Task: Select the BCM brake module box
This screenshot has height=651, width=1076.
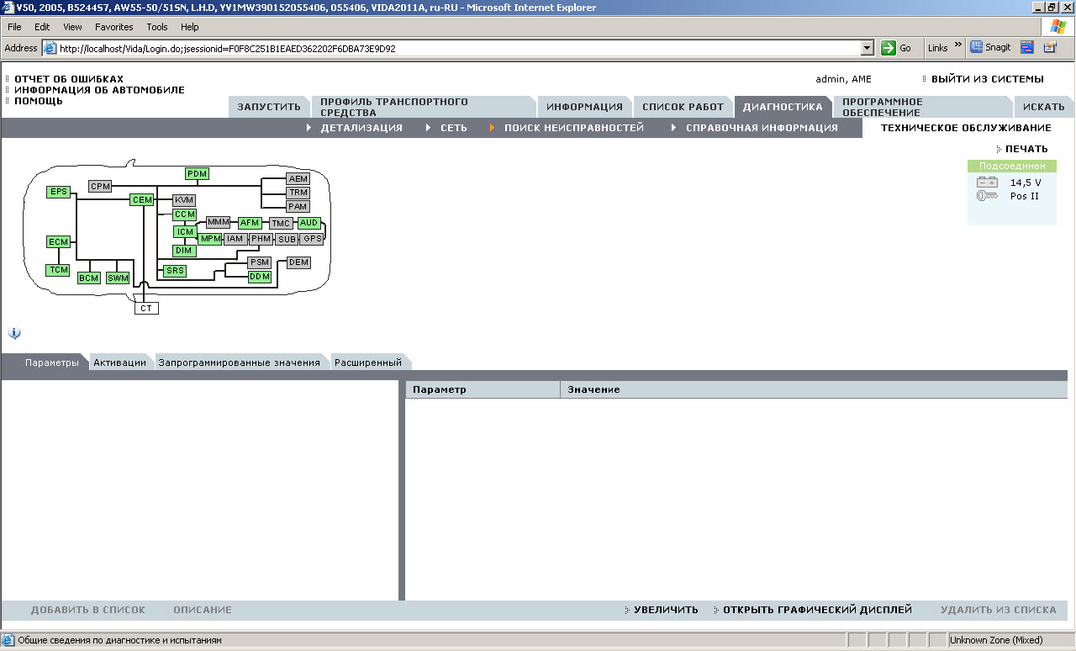Action: (89, 278)
